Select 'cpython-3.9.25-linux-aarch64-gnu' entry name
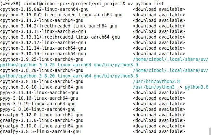The height and width of the screenshot is (135, 211). click(x=42, y=59)
